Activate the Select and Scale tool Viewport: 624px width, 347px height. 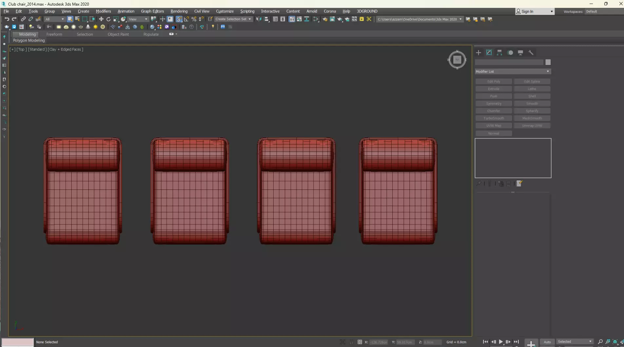pos(116,19)
